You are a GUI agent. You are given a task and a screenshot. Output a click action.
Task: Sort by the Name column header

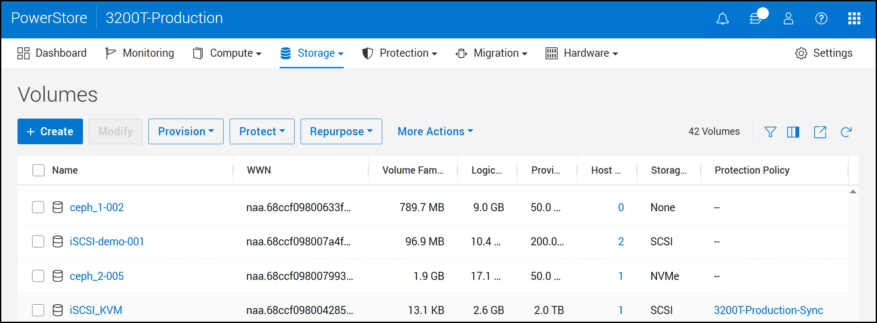pos(65,170)
